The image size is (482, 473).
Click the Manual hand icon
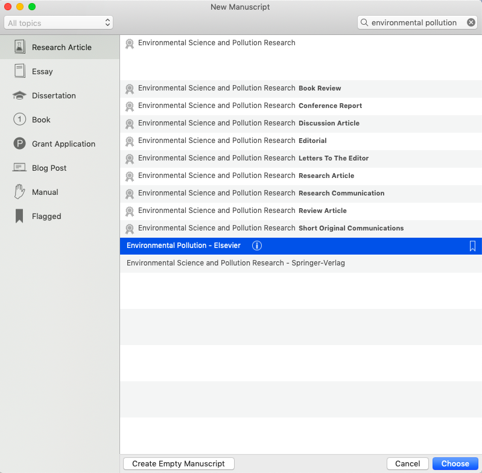pyautogui.click(x=19, y=192)
